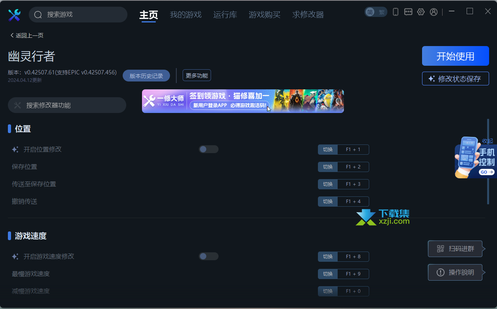This screenshot has width=497, height=309.
Task: Open the message chat icon in title bar
Action: point(408,12)
